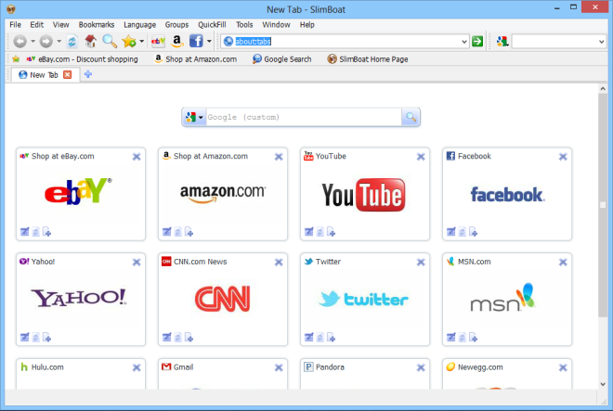Image resolution: width=613 pixels, height=411 pixels.
Task: Open the QuickFill menu
Action: pyautogui.click(x=212, y=24)
